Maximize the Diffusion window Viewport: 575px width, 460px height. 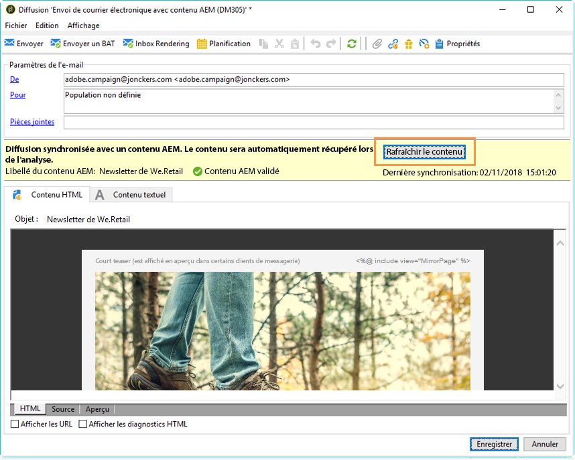(530, 9)
